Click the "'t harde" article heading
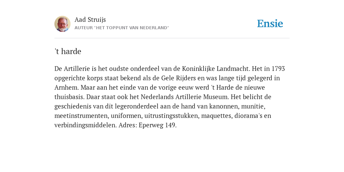The image size is (344, 172). pos(68,51)
